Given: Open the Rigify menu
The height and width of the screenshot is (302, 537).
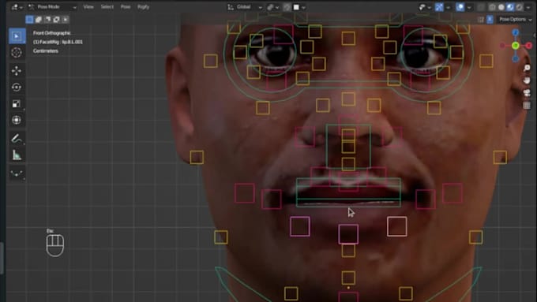Looking at the screenshot, I should tap(143, 7).
